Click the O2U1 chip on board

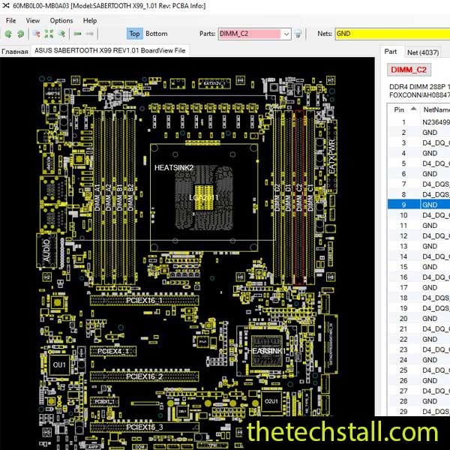[271, 401]
